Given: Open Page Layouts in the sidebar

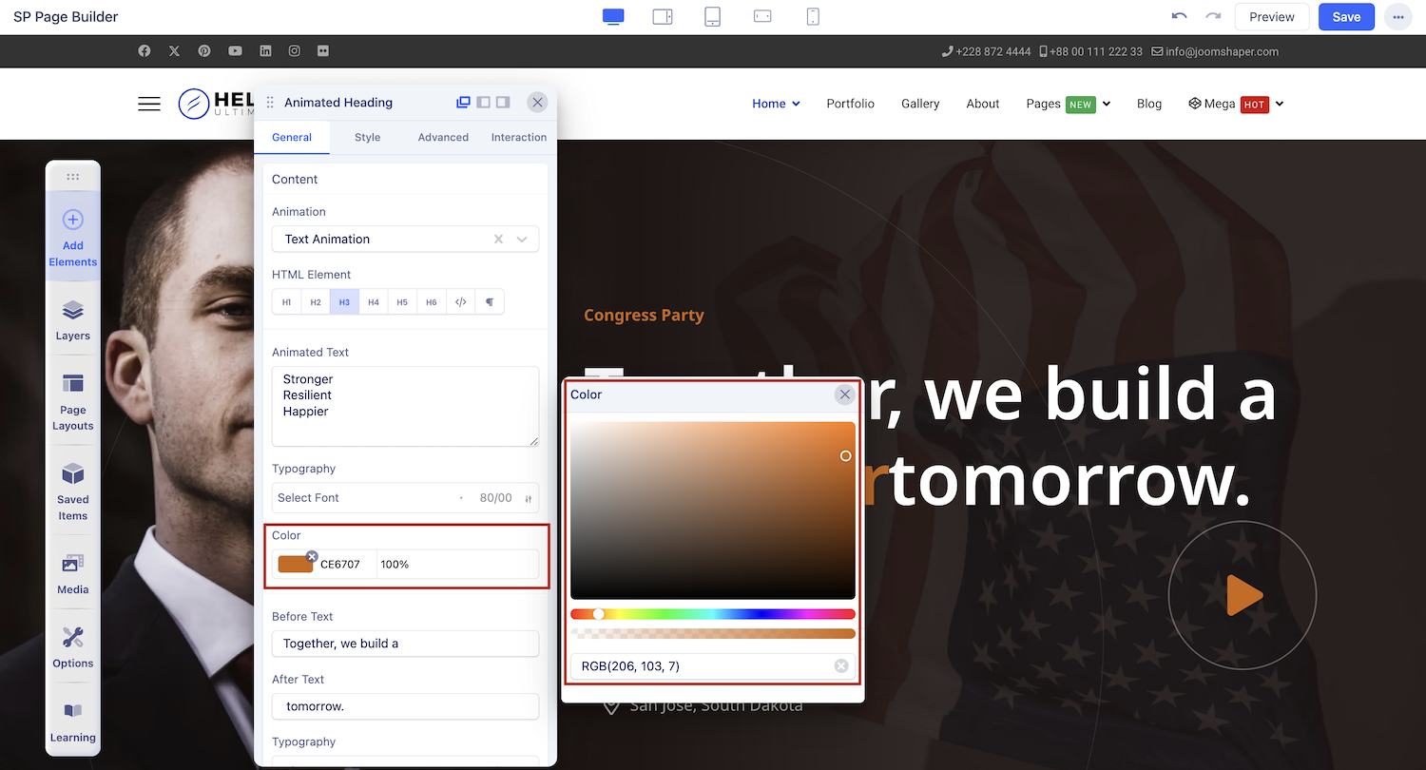Looking at the screenshot, I should coord(73,402).
